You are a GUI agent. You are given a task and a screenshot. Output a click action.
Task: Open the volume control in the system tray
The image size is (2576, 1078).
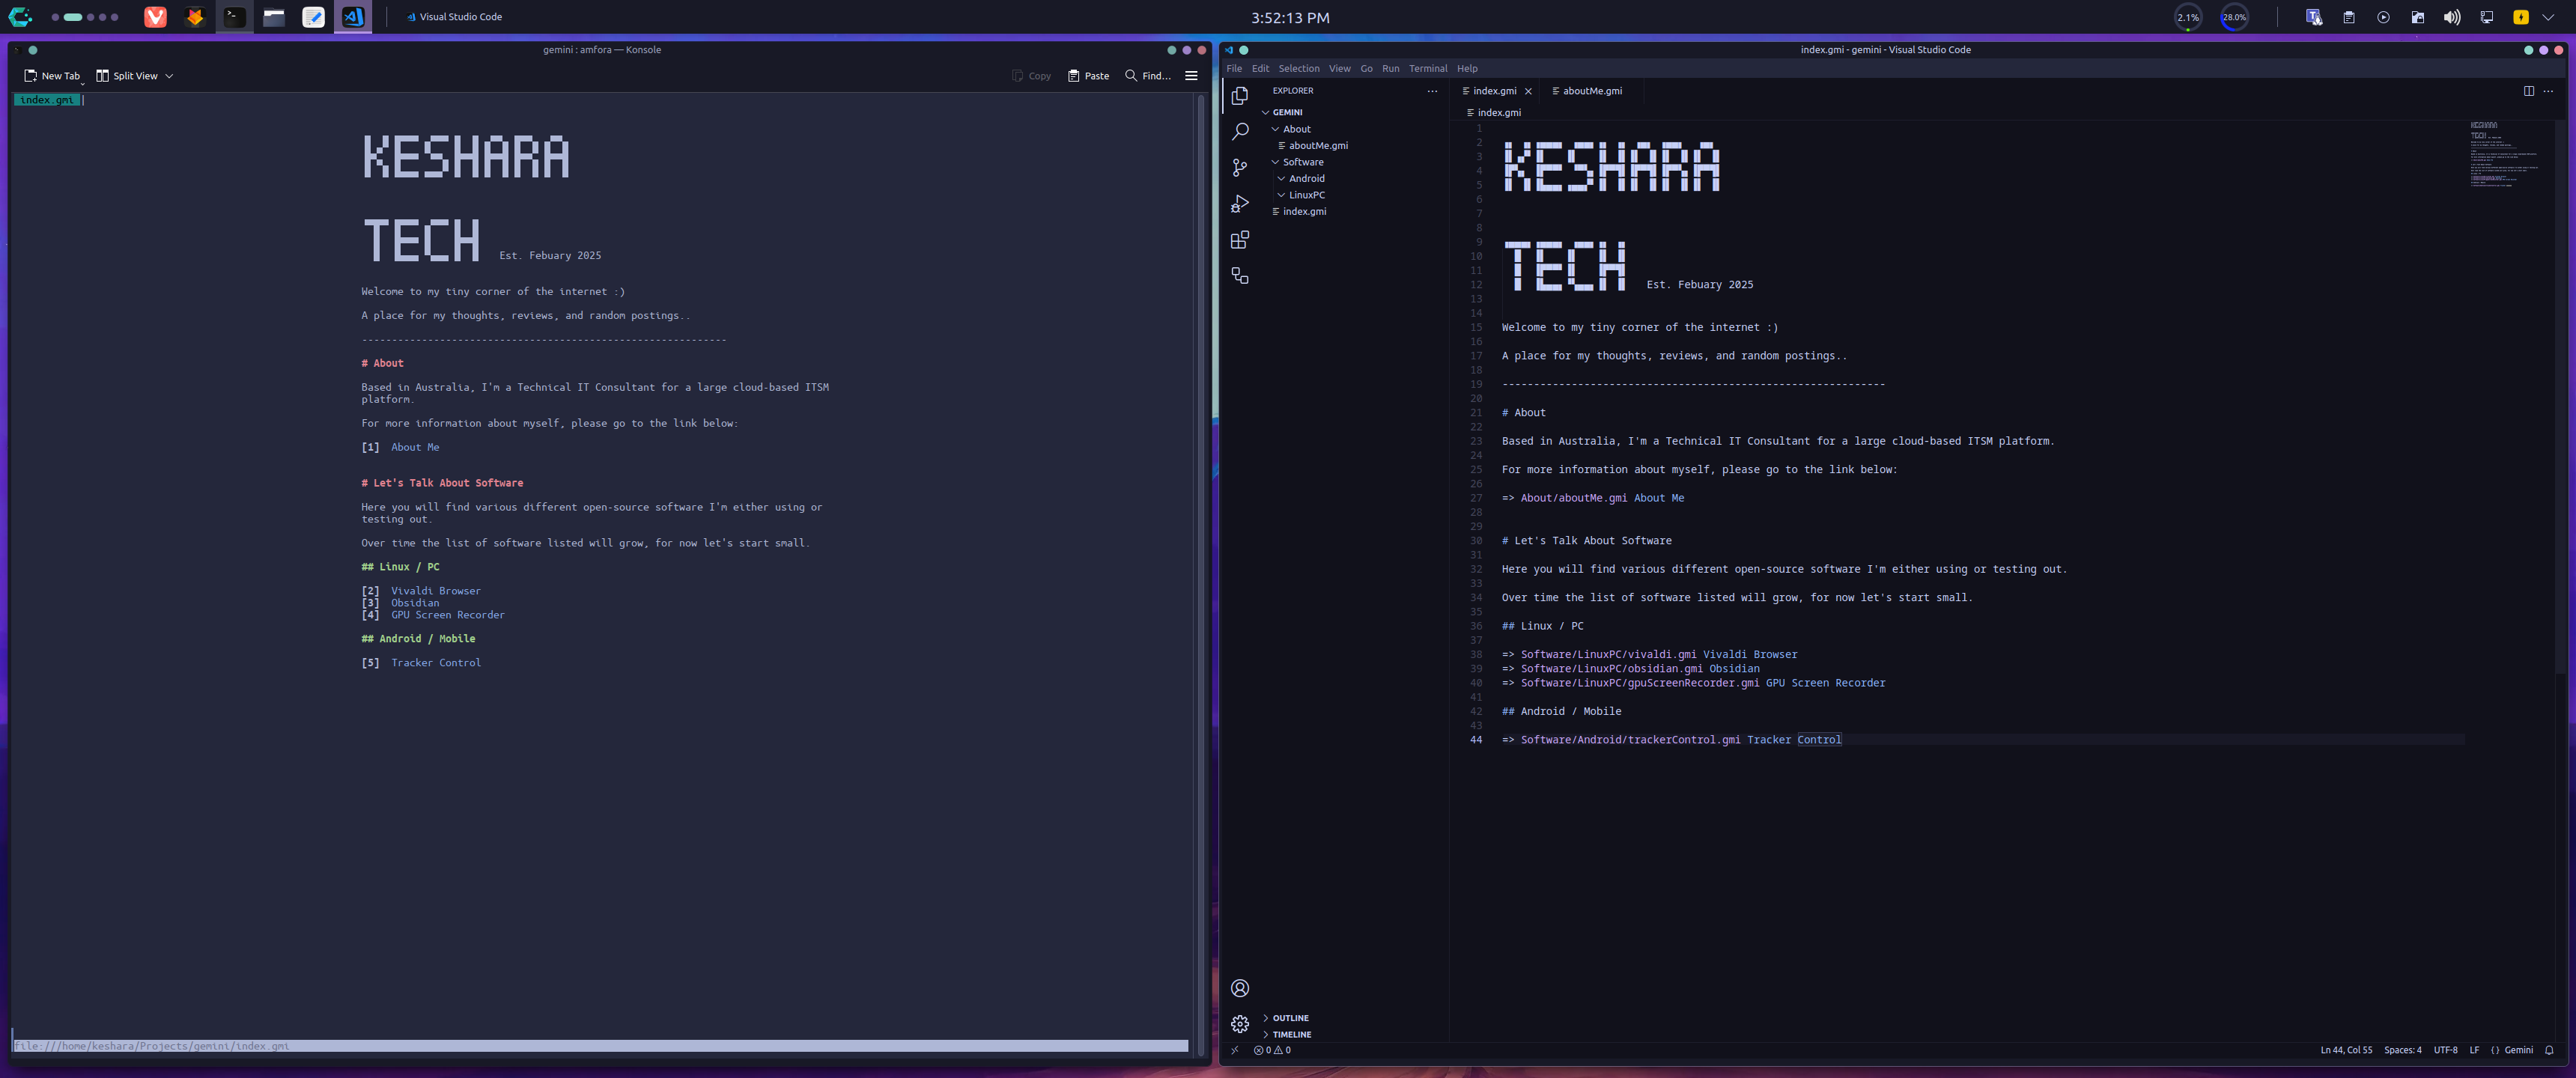2452,17
